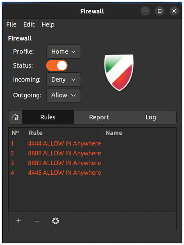Close the Firewall window
This screenshot has height=245, width=184.
[174, 11]
